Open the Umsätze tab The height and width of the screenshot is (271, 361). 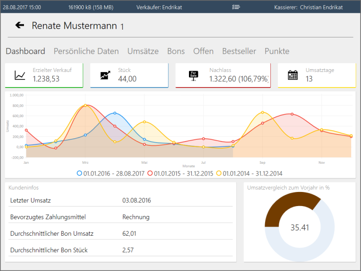coord(143,51)
